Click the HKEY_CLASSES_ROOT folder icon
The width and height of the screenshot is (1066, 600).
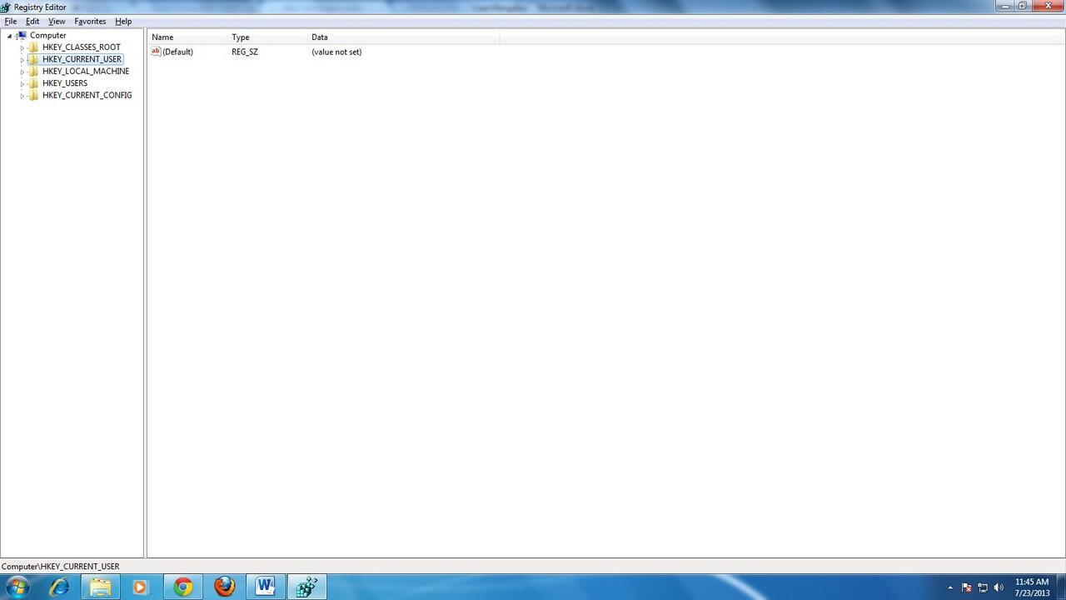[x=33, y=47]
